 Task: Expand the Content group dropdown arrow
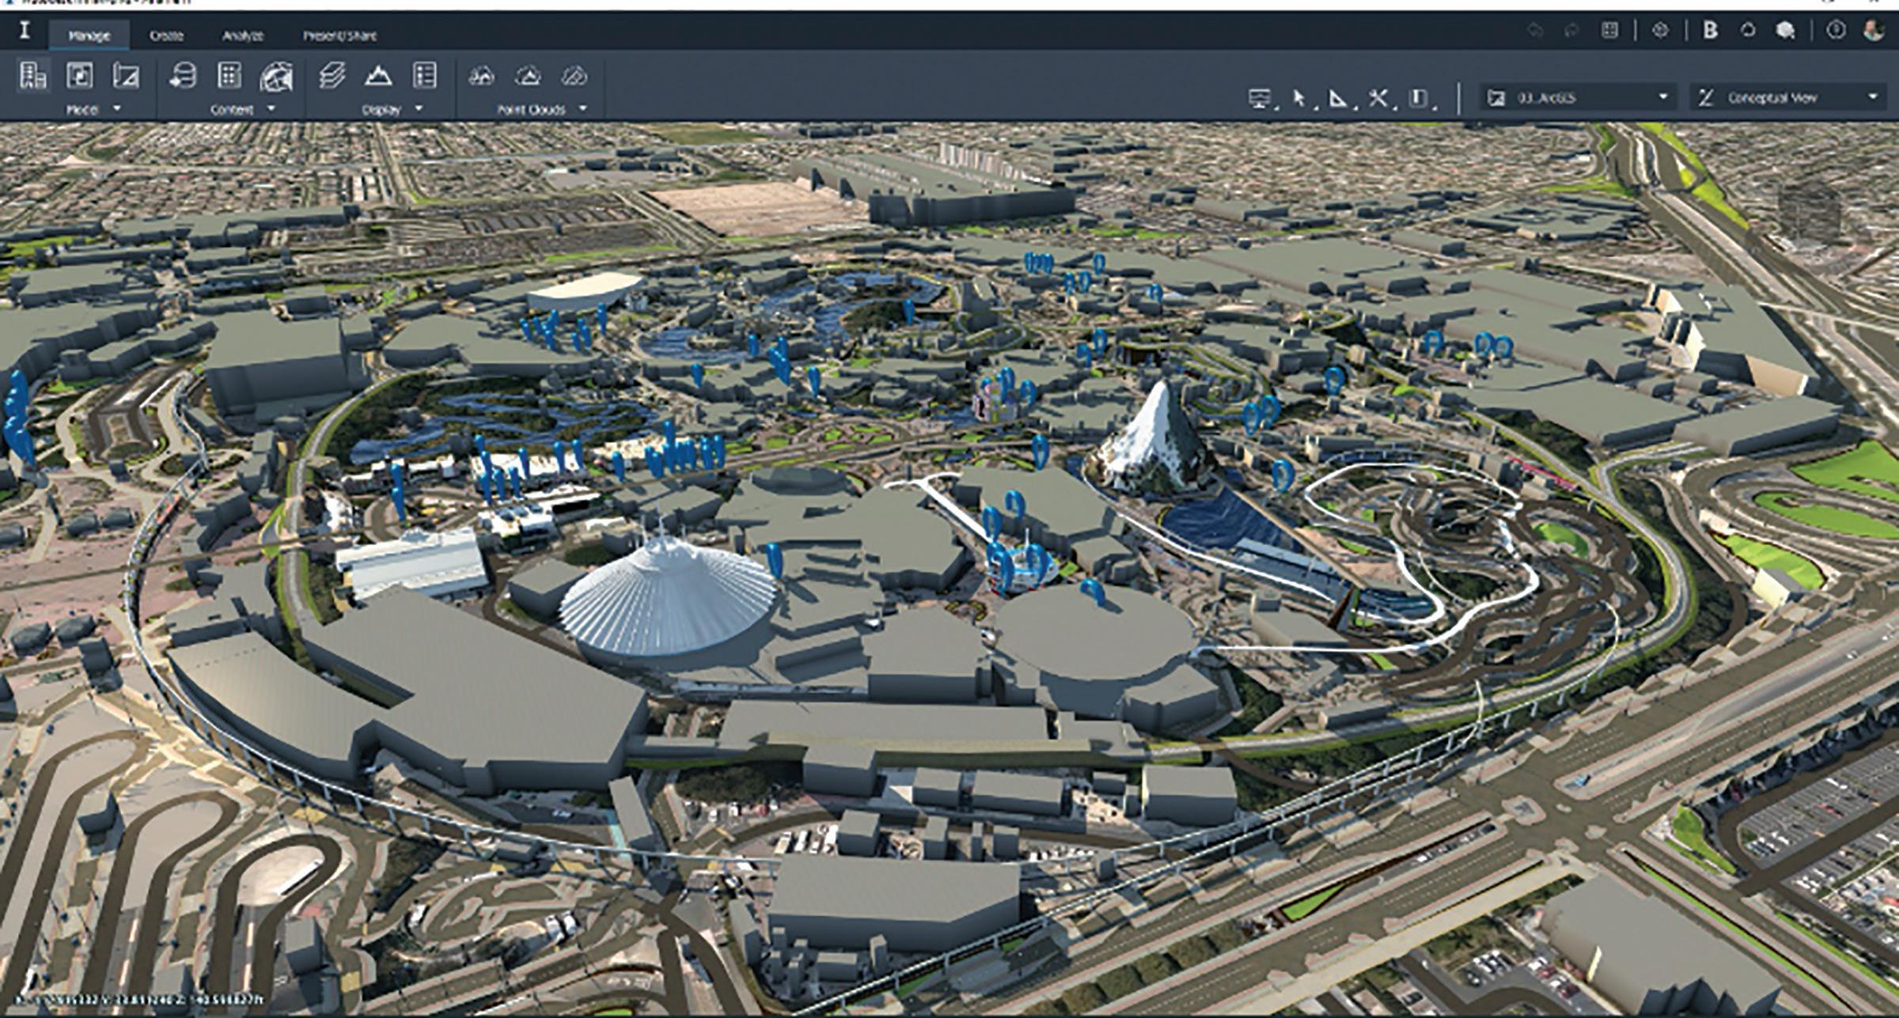(271, 108)
